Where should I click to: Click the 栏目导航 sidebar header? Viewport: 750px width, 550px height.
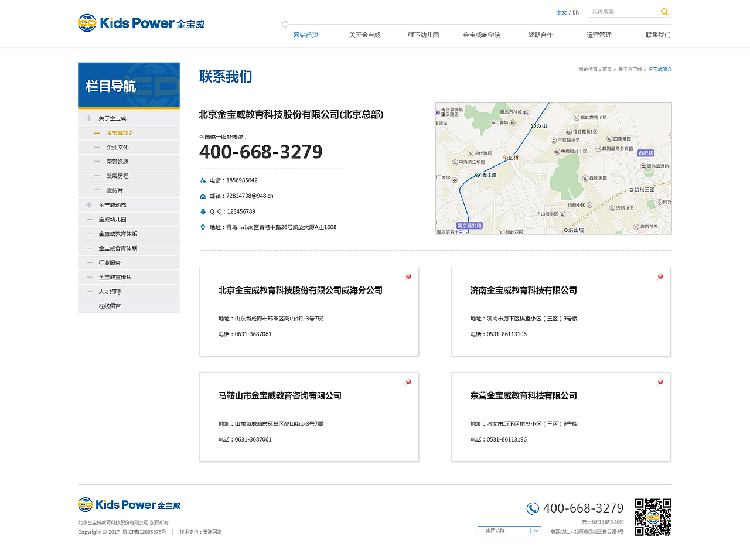[x=129, y=86]
